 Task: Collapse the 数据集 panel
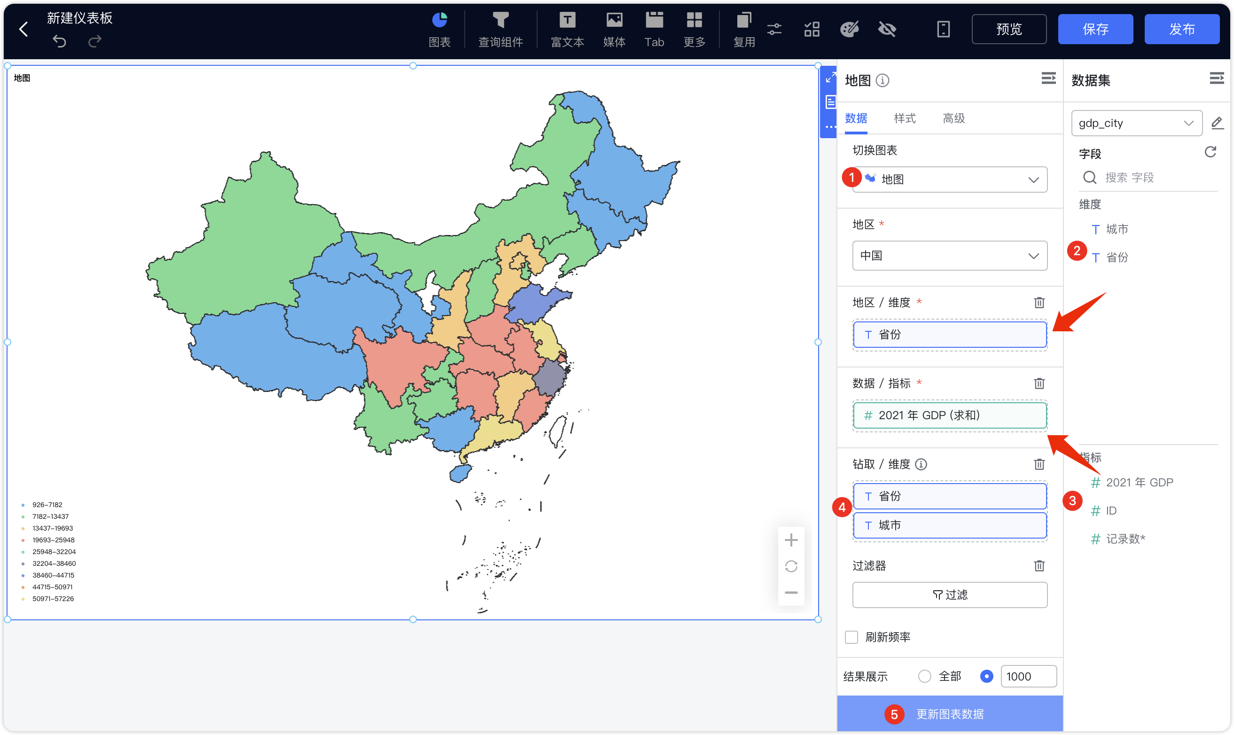(x=1217, y=78)
